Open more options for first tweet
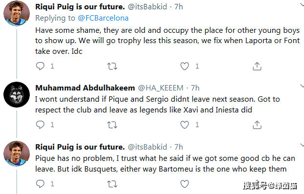 click(302, 5)
